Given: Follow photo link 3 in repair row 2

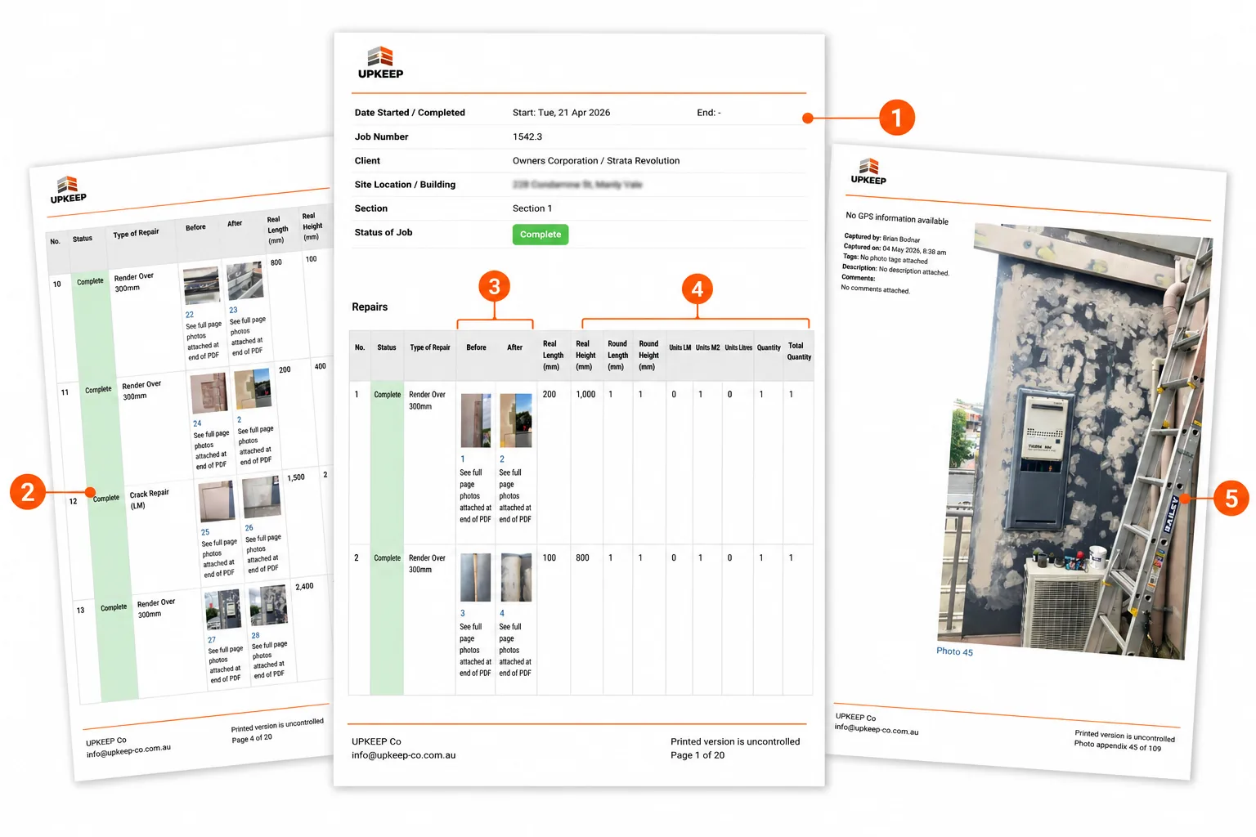Looking at the screenshot, I should coord(463,613).
